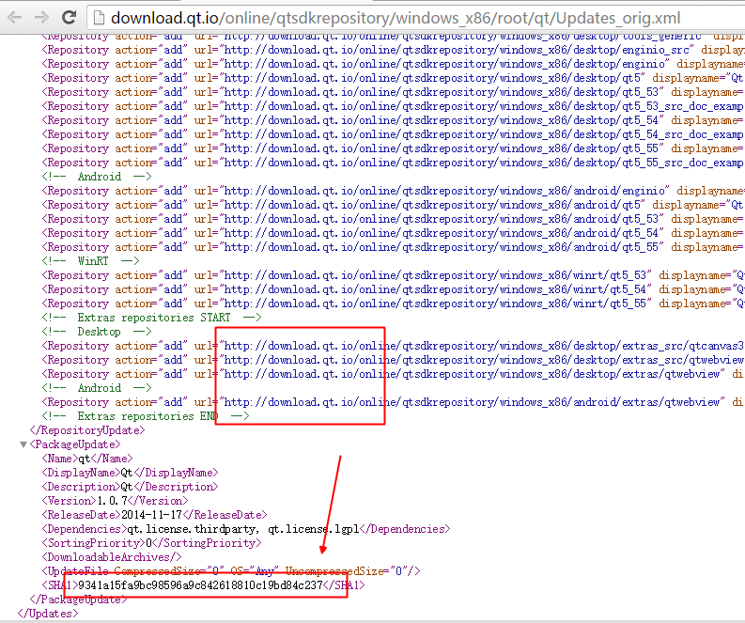
Task: Click the SortingPriority element line
Action: click(150, 543)
